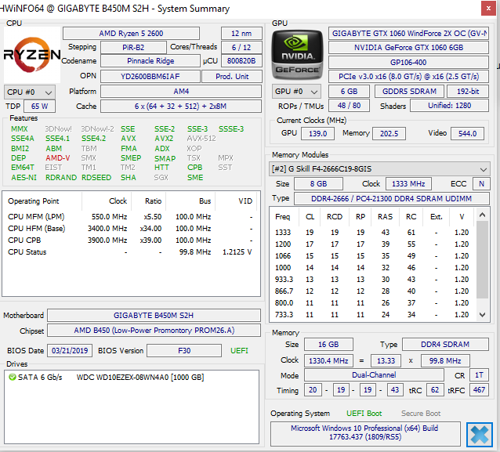Viewport: 500px width, 452px height.
Task: Click the DDR4-2666 / PC4-21300 type field
Action: (x=392, y=199)
